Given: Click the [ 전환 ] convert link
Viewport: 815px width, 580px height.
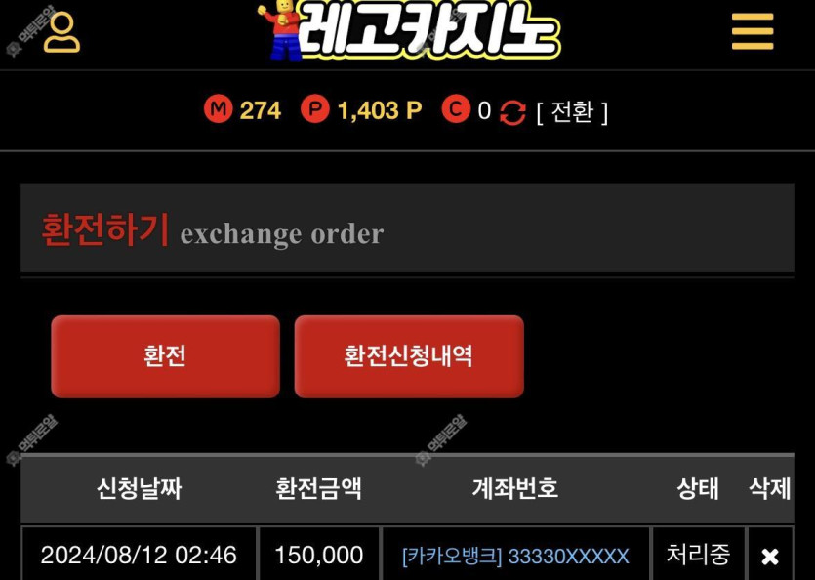Looking at the screenshot, I should click(572, 111).
